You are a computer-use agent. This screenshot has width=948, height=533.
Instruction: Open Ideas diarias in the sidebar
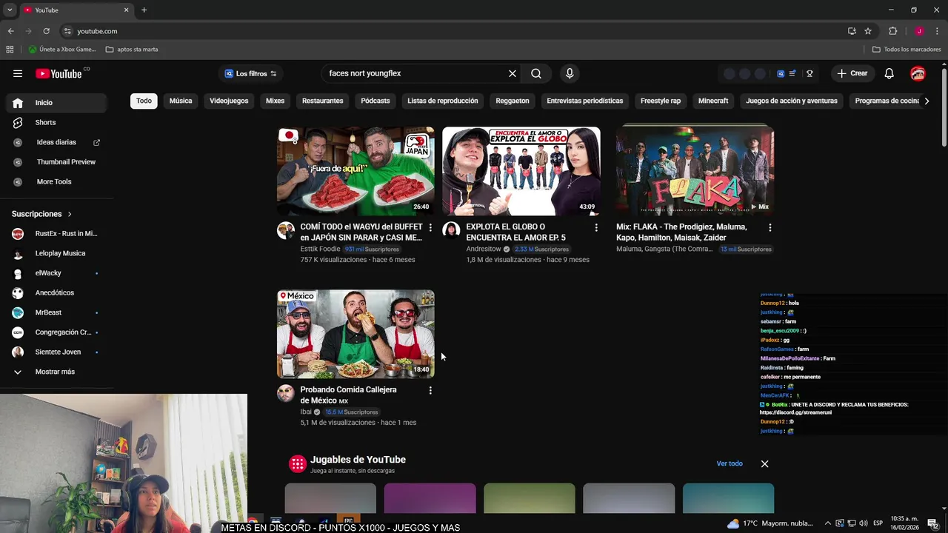point(56,142)
